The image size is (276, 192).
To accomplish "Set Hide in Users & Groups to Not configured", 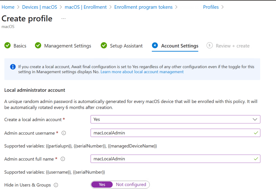I will click(131, 185).
